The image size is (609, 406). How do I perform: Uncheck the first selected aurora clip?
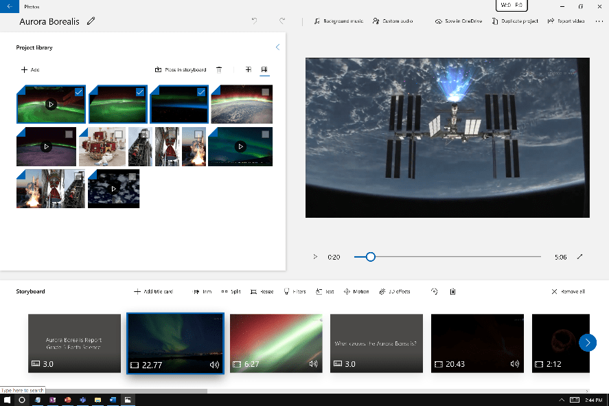click(x=78, y=91)
